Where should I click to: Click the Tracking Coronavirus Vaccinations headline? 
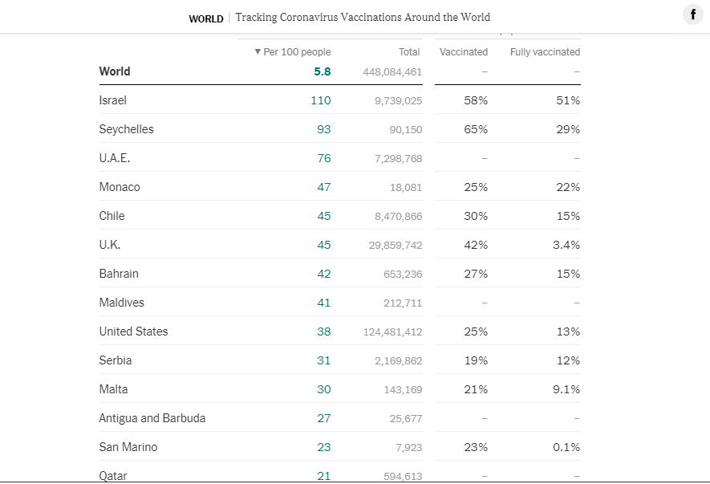click(x=363, y=17)
